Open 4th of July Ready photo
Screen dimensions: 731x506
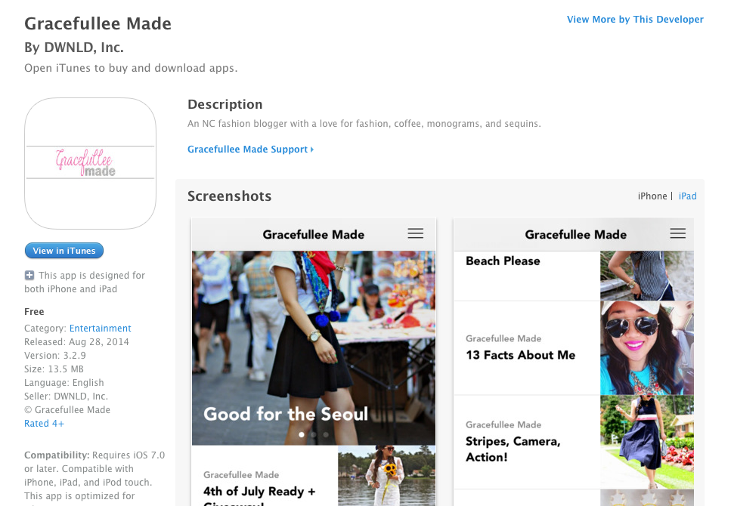pos(386,476)
